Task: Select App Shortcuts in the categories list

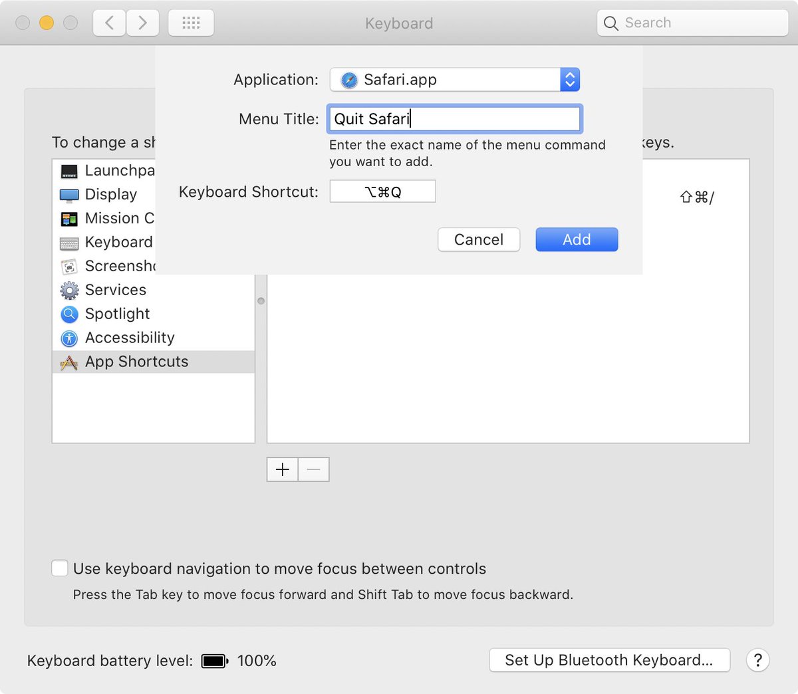Action: 154,362
